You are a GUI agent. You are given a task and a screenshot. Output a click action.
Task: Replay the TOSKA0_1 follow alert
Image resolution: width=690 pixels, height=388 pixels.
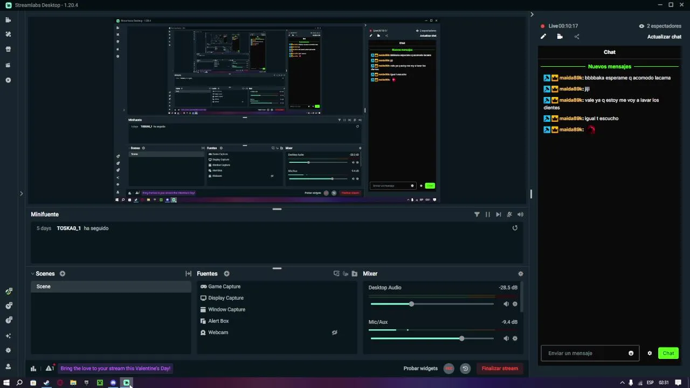click(x=515, y=228)
